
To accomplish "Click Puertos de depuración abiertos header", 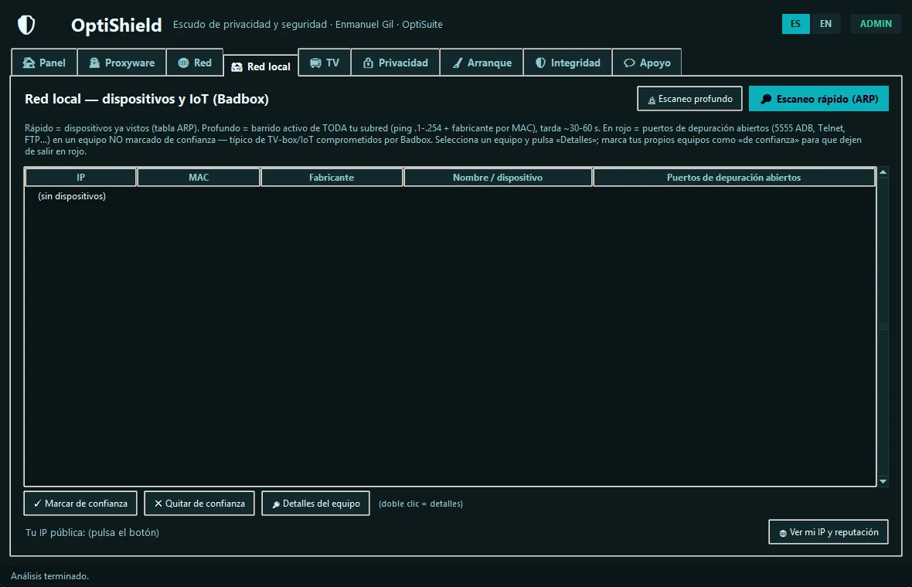I will click(734, 178).
